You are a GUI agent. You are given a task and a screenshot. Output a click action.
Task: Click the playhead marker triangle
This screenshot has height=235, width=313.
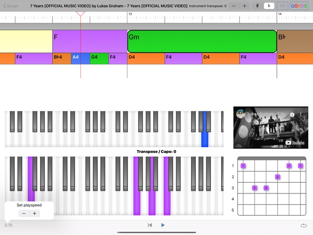click(81, 14)
